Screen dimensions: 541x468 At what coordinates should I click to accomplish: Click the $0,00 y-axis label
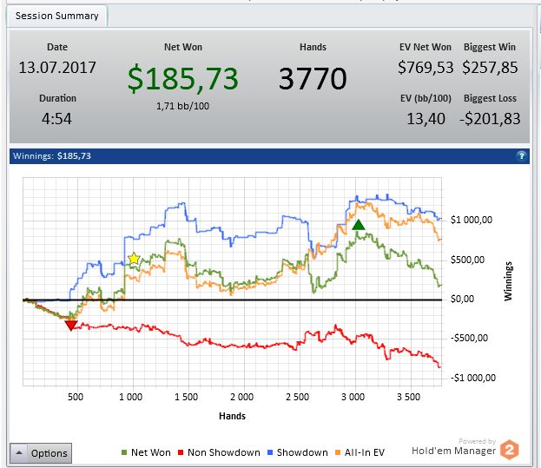[462, 299]
